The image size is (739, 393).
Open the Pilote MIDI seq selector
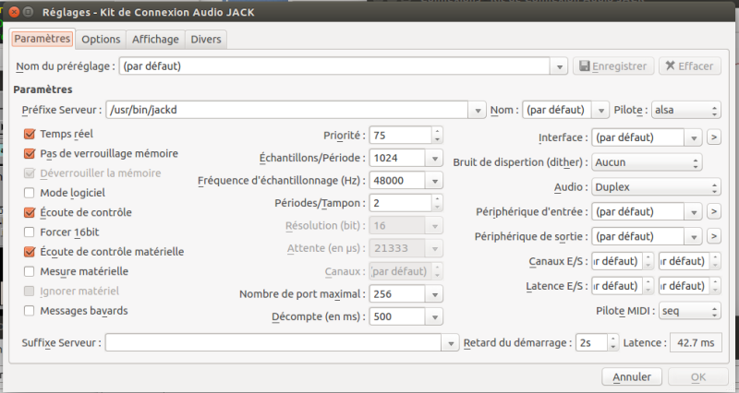tap(689, 311)
